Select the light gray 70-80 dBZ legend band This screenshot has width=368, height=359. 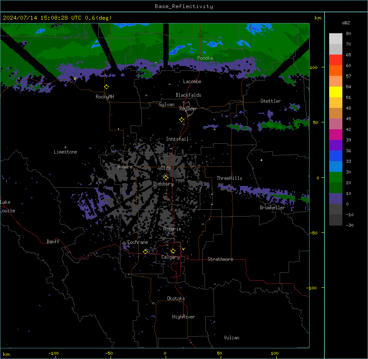tap(336, 39)
